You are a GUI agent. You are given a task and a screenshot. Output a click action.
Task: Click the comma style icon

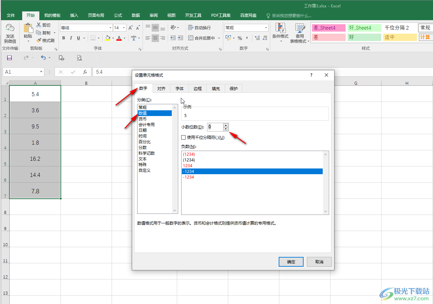coord(247,38)
